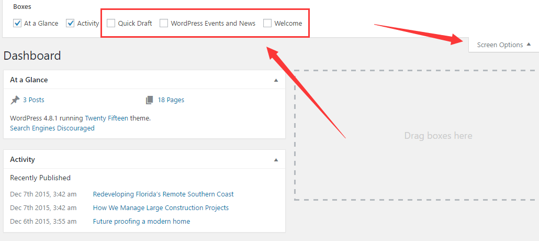The height and width of the screenshot is (241, 539).
Task: Click the Twenty Fifteen theme link
Action: pyautogui.click(x=106, y=118)
